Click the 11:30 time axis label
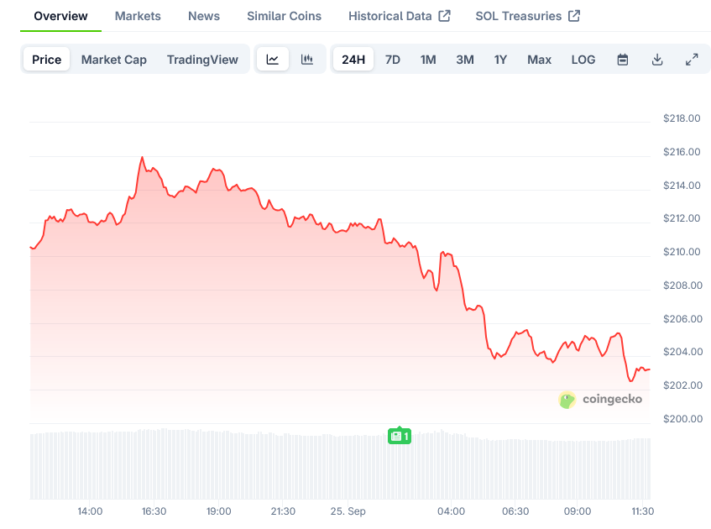The height and width of the screenshot is (529, 711). coord(642,511)
